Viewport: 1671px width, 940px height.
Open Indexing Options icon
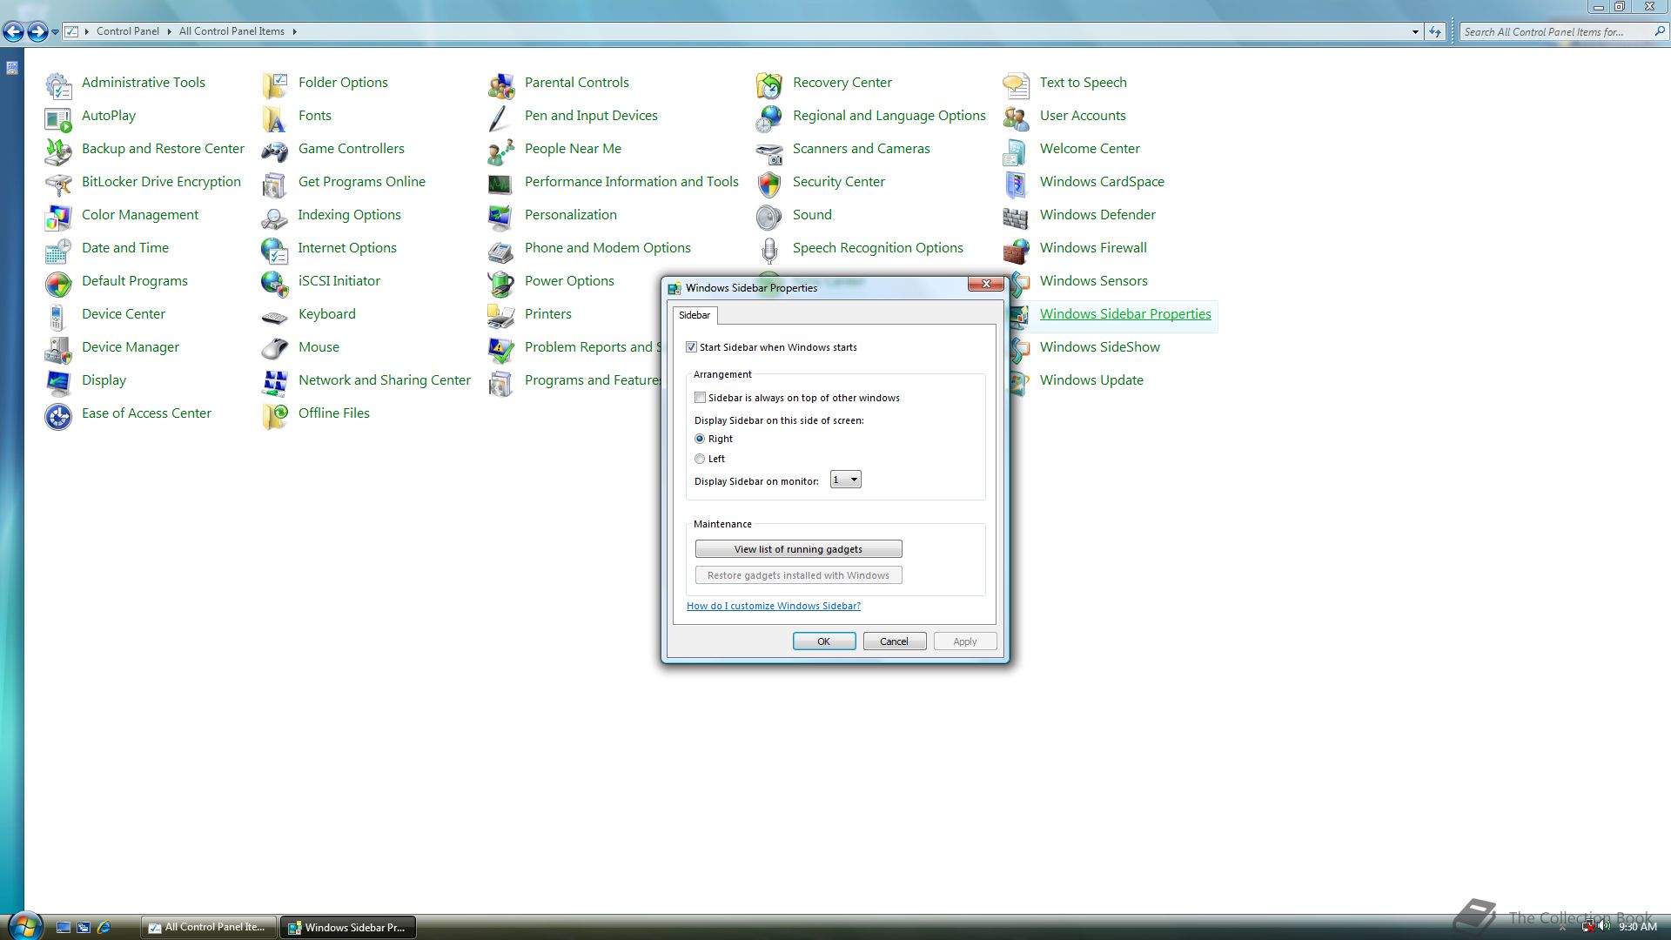[x=275, y=218]
